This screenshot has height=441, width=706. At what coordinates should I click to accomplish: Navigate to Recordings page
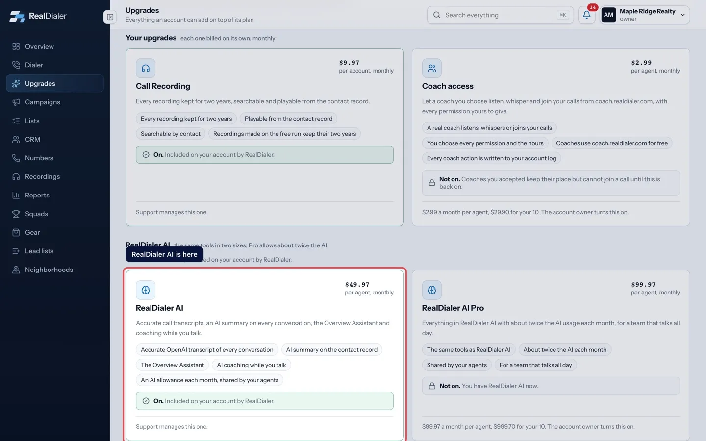[55, 176]
